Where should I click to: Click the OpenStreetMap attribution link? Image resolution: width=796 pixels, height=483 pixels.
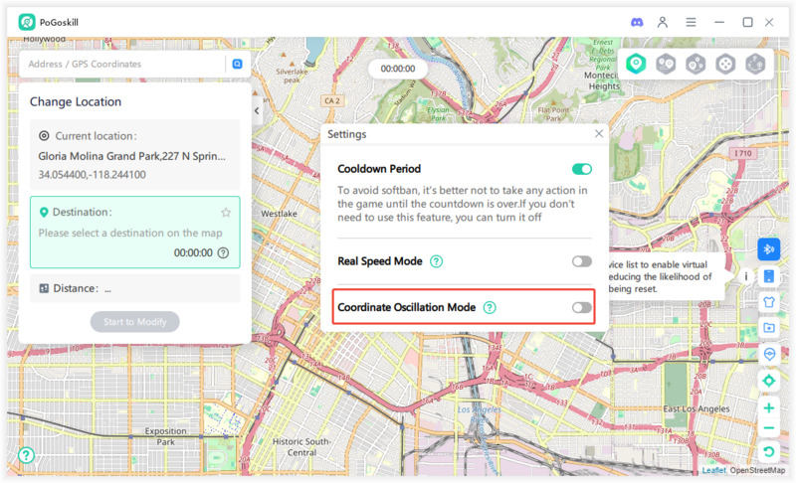(757, 470)
